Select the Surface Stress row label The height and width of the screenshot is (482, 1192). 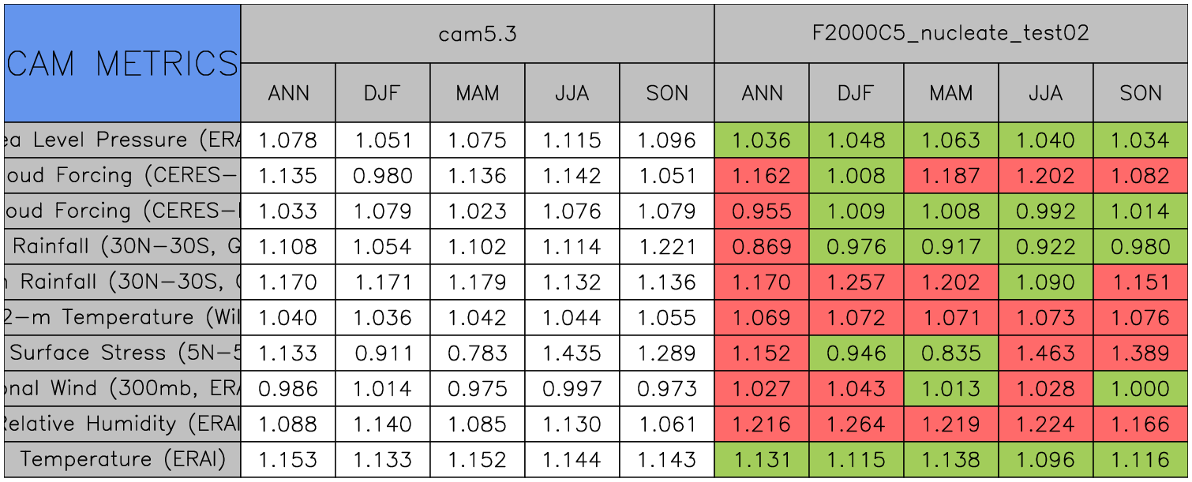[122, 353]
